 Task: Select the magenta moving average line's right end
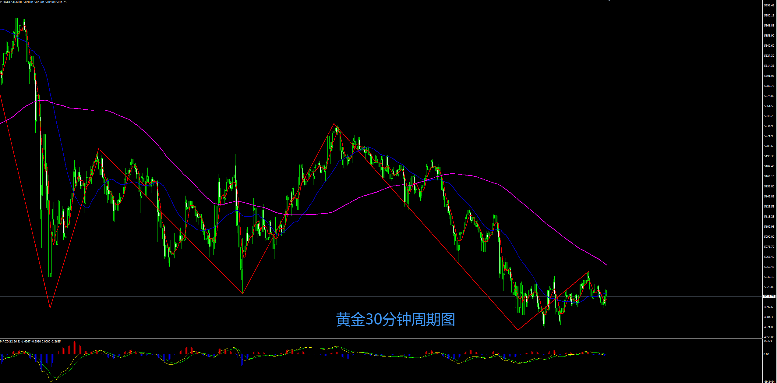[607, 265]
